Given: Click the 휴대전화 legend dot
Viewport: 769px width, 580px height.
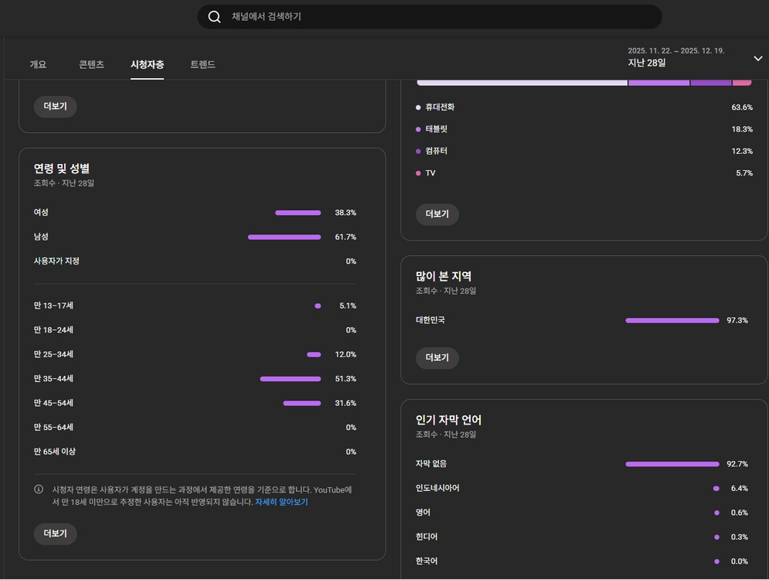Looking at the screenshot, I should pos(418,107).
